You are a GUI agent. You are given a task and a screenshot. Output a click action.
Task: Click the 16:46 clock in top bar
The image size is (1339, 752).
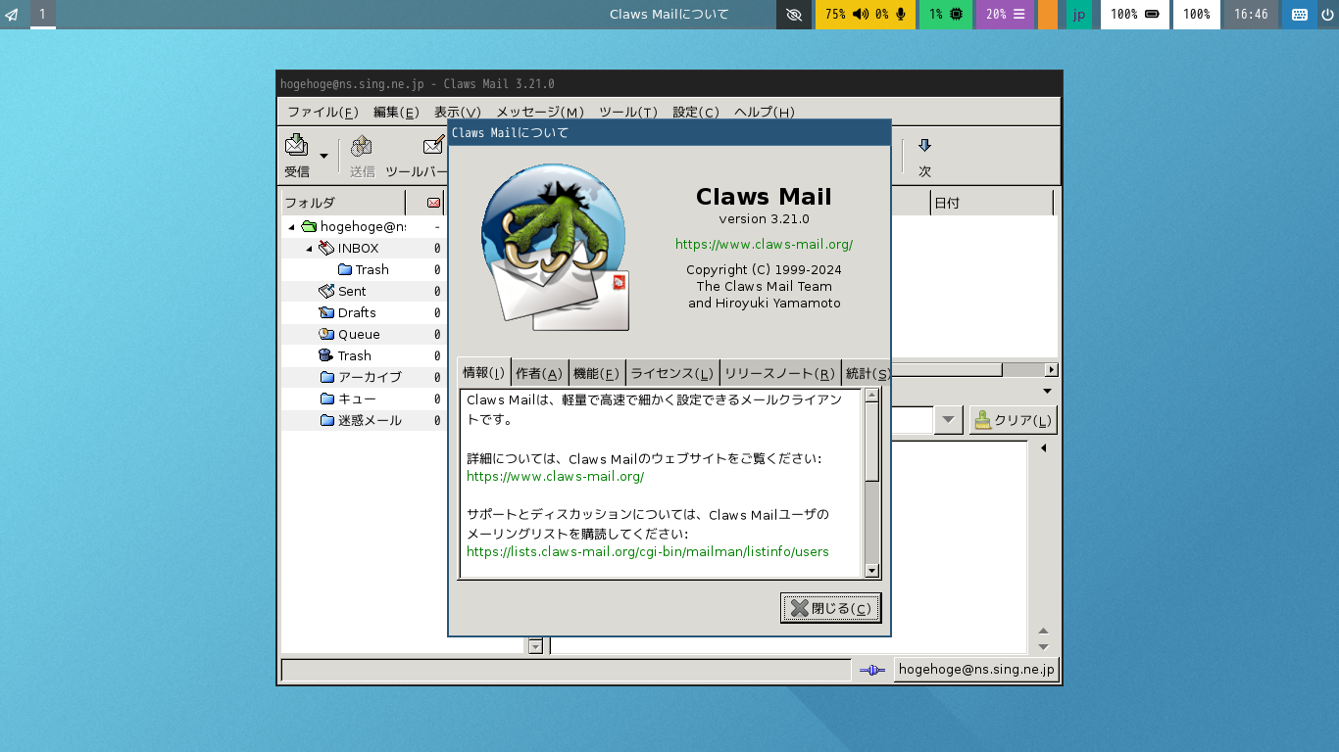click(1251, 14)
